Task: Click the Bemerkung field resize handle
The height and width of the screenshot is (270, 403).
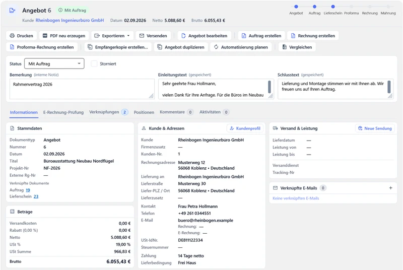Action: click(152, 96)
